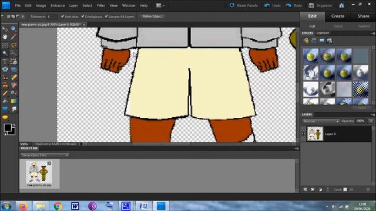Open the Effects panel options menu
The image size is (376, 211).
[373, 33]
